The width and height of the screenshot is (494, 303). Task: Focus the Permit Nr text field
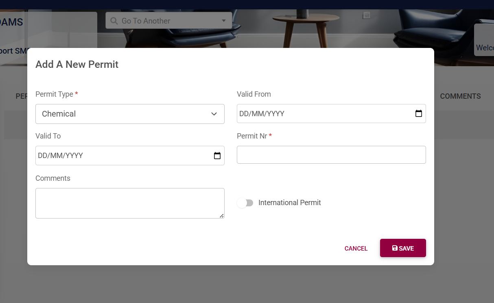tap(331, 155)
